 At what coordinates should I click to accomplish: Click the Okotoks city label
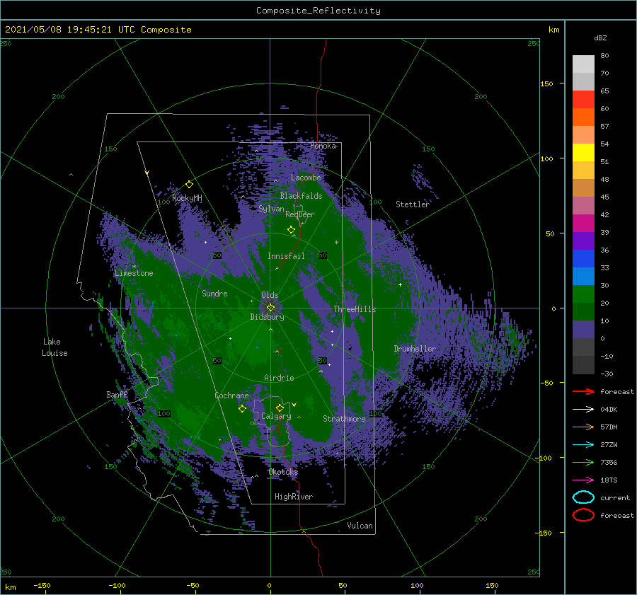283,472
